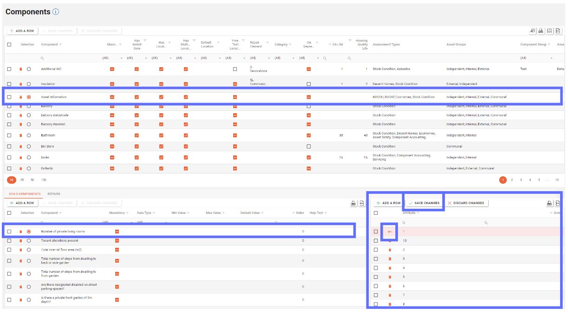Image resolution: width=568 pixels, height=315 pixels.
Task: Click trash icon for Tenant alterations present
Action: [x=20, y=241]
